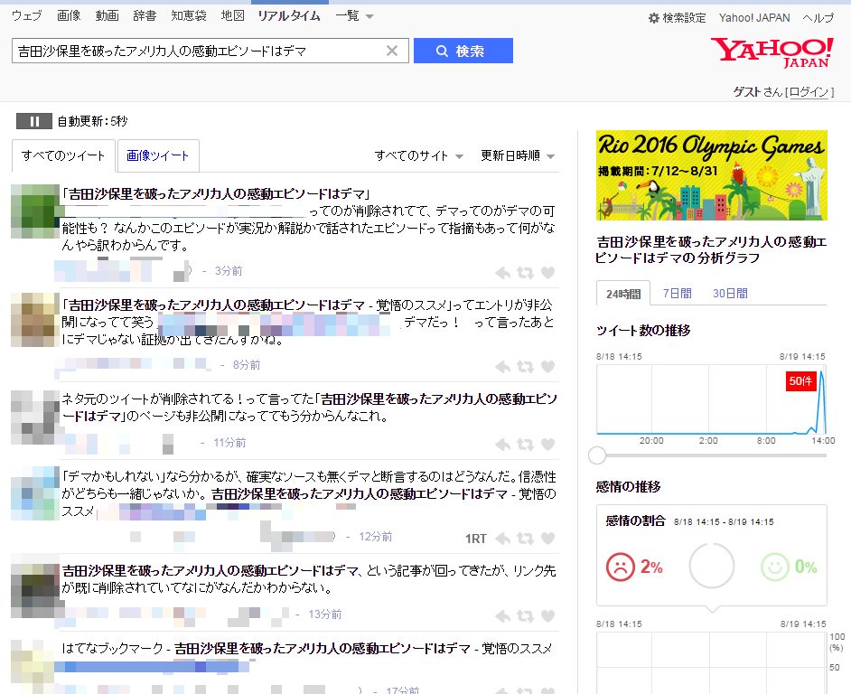Click the 自動更新:5秒 label
The height and width of the screenshot is (694, 851).
(x=92, y=121)
